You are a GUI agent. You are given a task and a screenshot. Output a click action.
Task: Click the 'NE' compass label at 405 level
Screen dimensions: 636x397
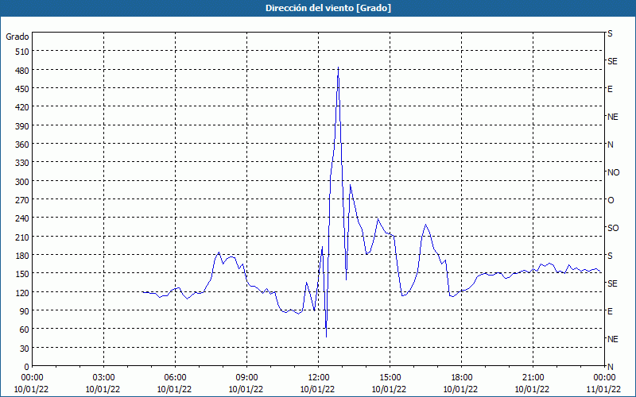coord(612,117)
